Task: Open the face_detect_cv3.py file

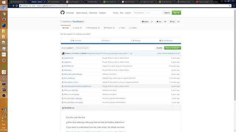Action: click(71, 82)
